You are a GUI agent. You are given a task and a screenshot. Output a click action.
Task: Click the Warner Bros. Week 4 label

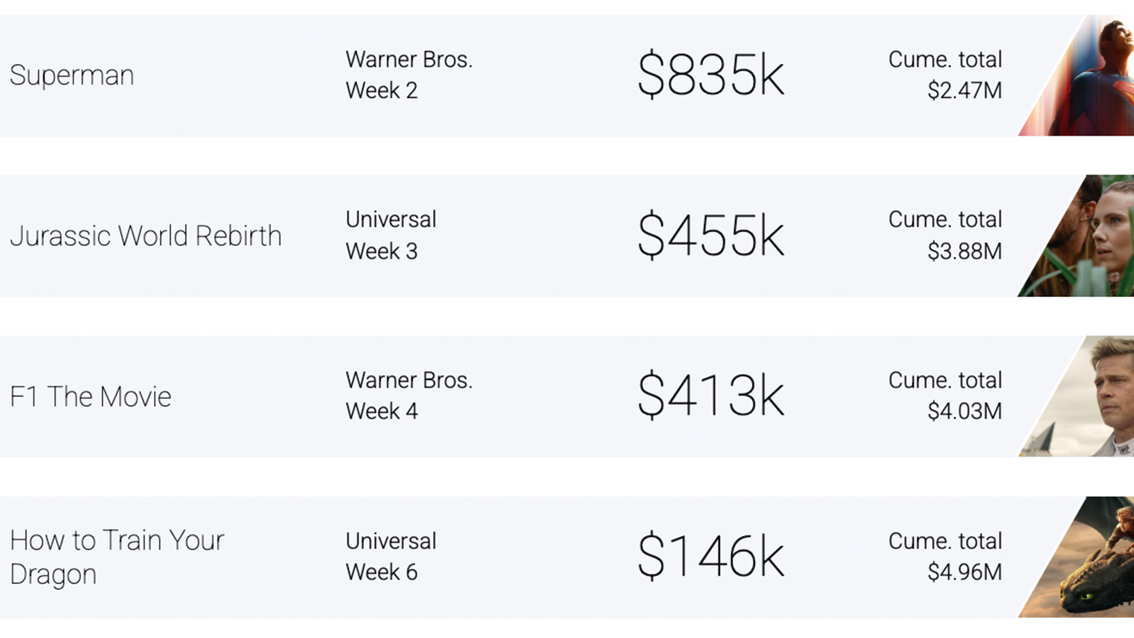(409, 396)
